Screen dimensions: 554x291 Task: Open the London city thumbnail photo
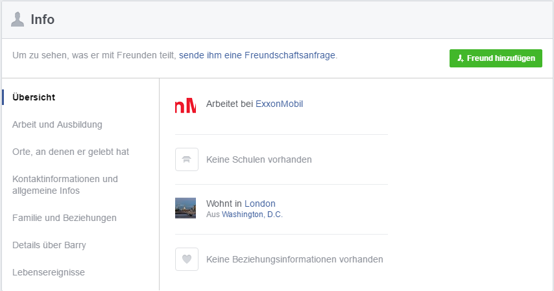(x=186, y=208)
